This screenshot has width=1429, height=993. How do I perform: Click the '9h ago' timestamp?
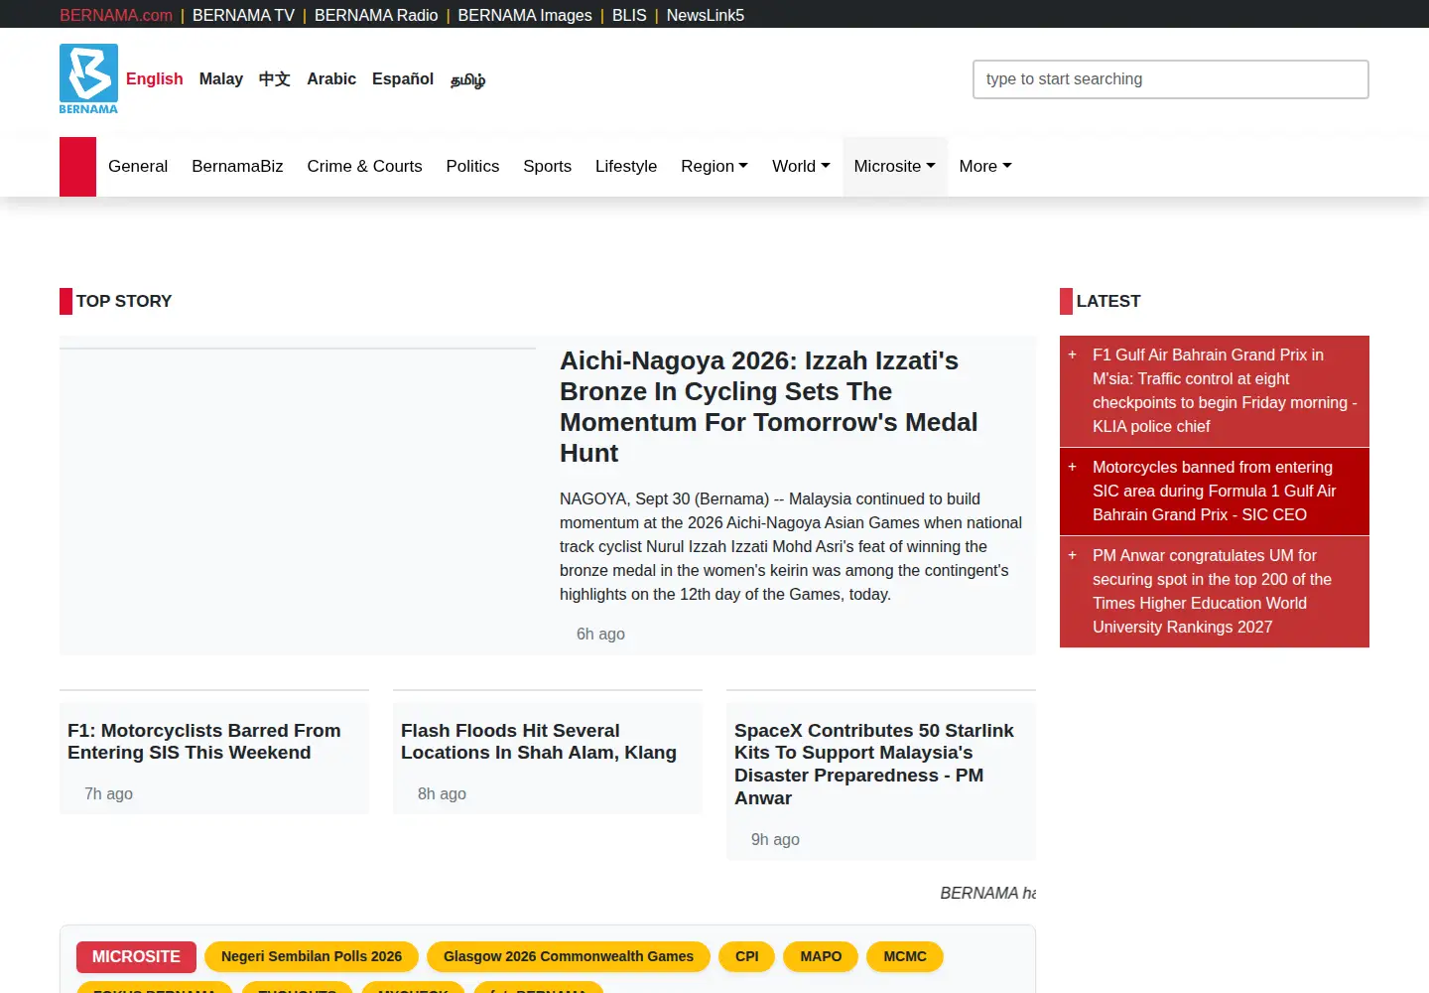[x=775, y=839]
